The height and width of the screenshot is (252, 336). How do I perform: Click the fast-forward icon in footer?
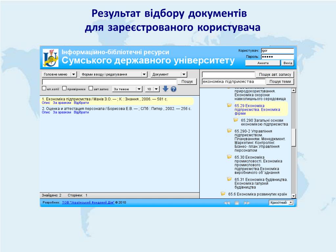coord(247,203)
